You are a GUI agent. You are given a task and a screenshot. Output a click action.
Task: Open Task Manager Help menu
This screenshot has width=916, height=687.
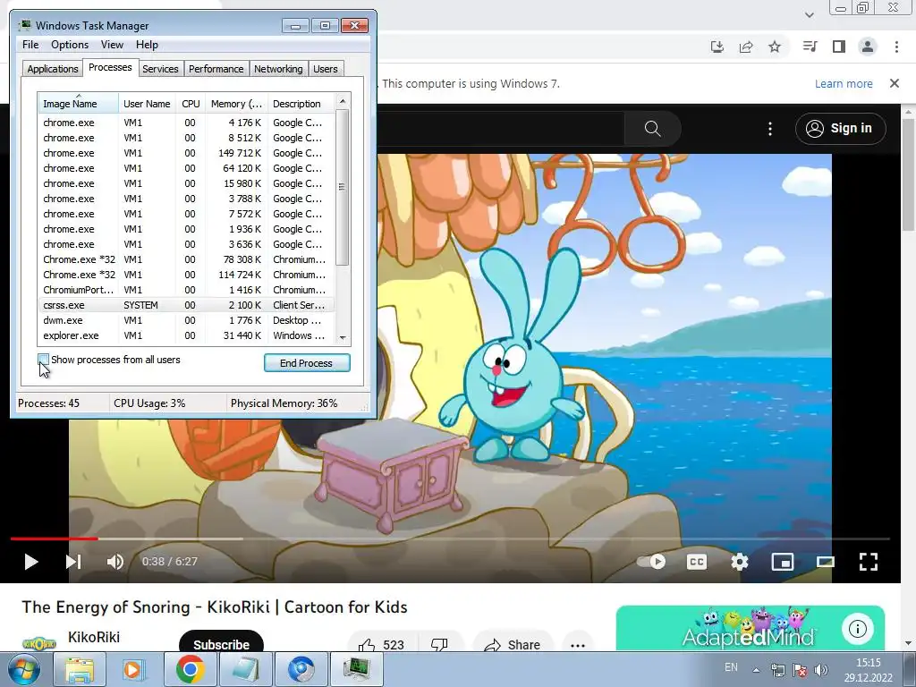[147, 45]
